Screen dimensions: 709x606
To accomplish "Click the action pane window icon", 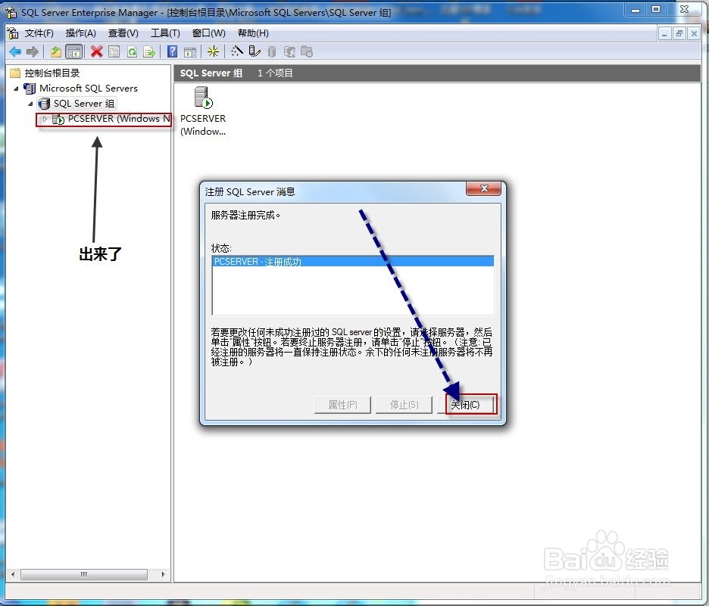I will [190, 52].
